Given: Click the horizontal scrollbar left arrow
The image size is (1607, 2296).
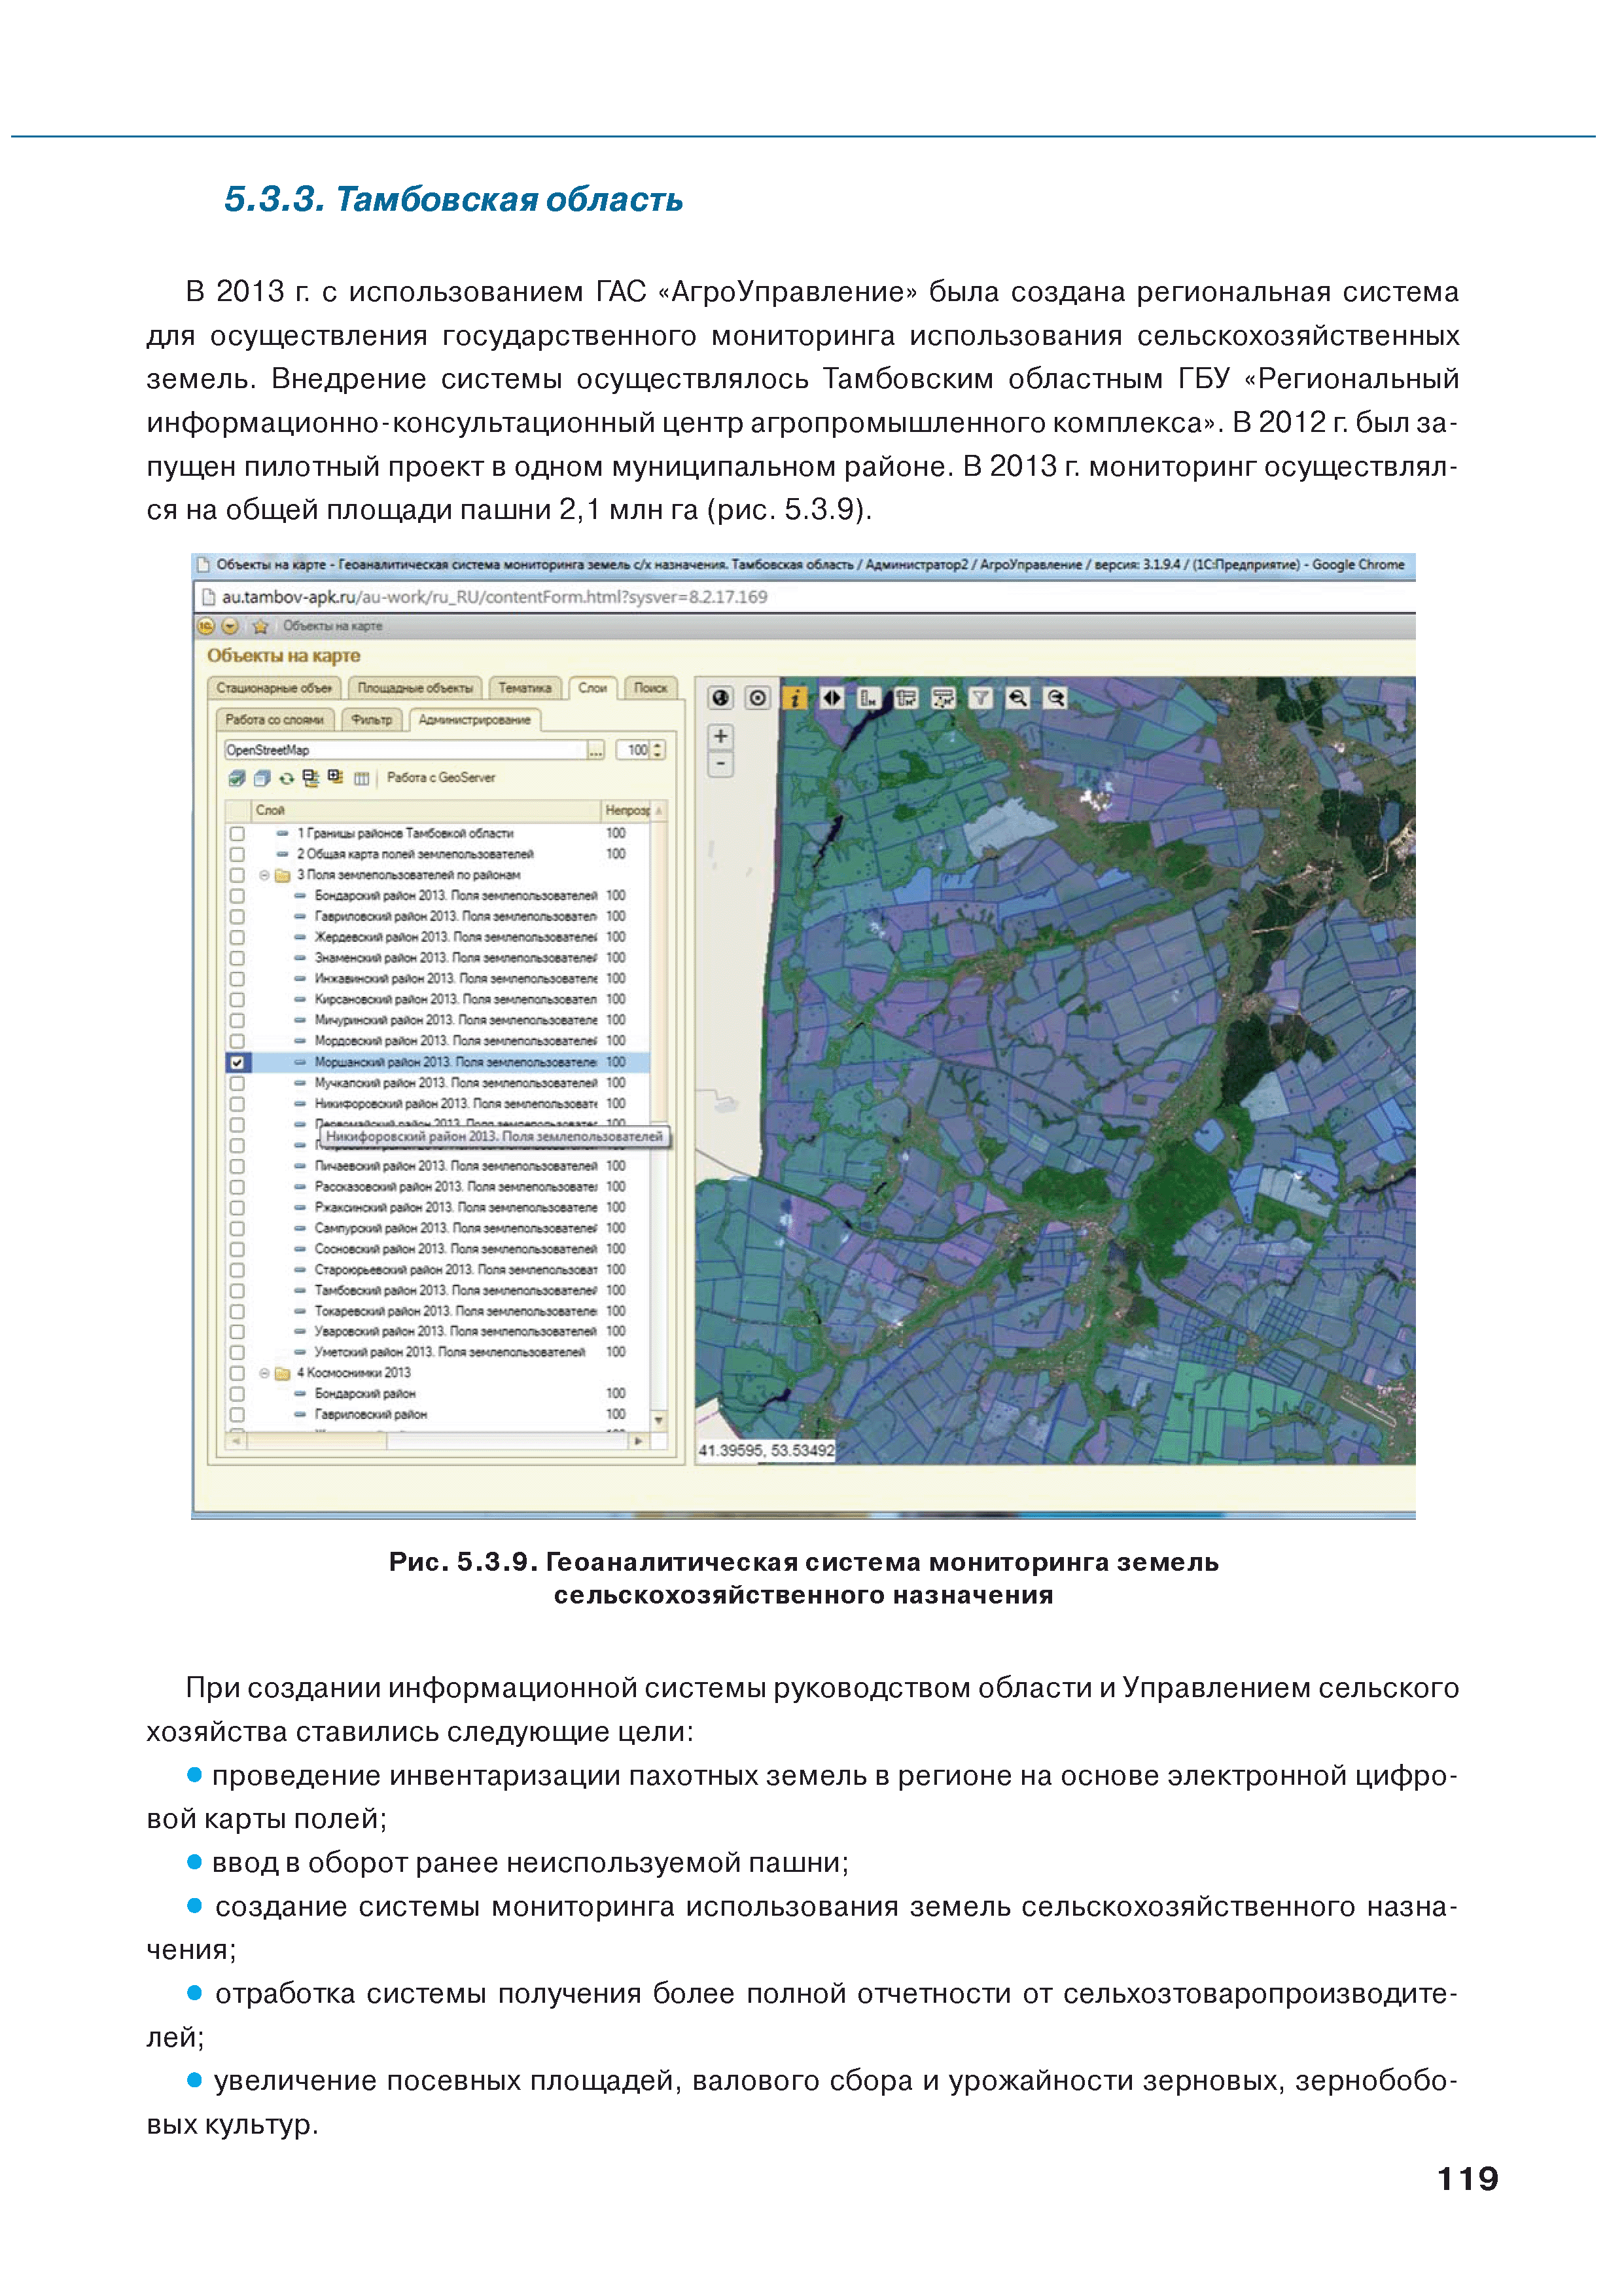Looking at the screenshot, I should [237, 1441].
